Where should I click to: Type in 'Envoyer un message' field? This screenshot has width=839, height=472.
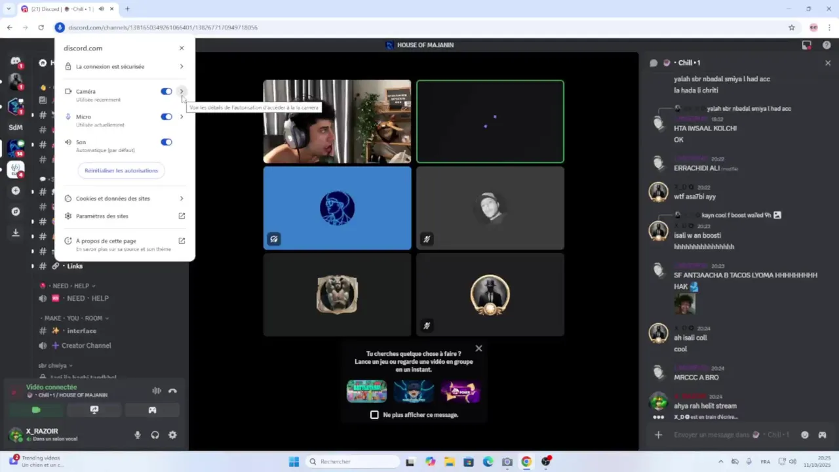[732, 435]
